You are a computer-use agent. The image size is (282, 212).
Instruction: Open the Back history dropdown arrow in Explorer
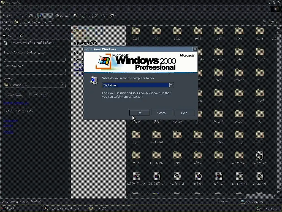(x=16, y=15)
